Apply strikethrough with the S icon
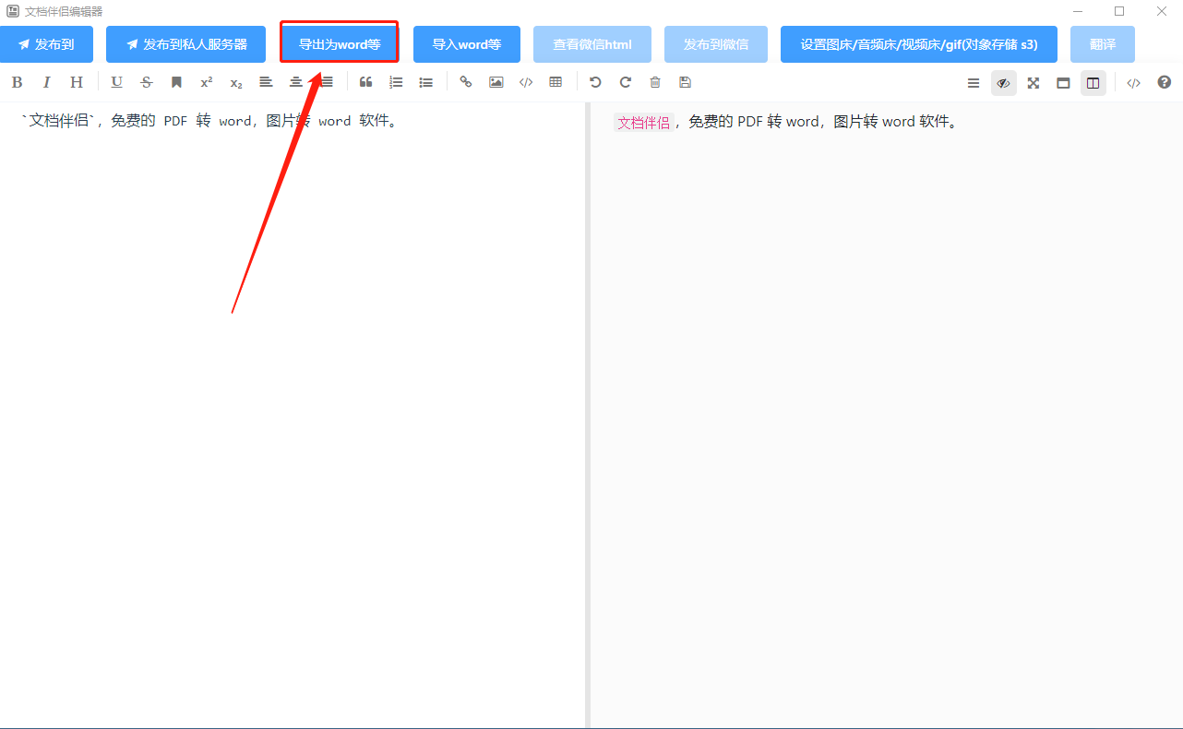Viewport: 1183px width, 729px height. [x=146, y=82]
